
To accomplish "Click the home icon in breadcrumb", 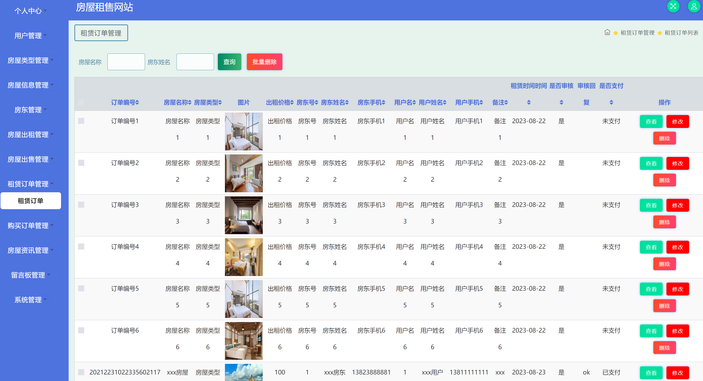I will coord(607,32).
